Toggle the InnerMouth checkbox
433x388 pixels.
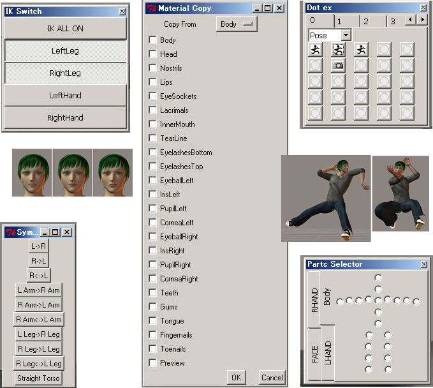152,124
